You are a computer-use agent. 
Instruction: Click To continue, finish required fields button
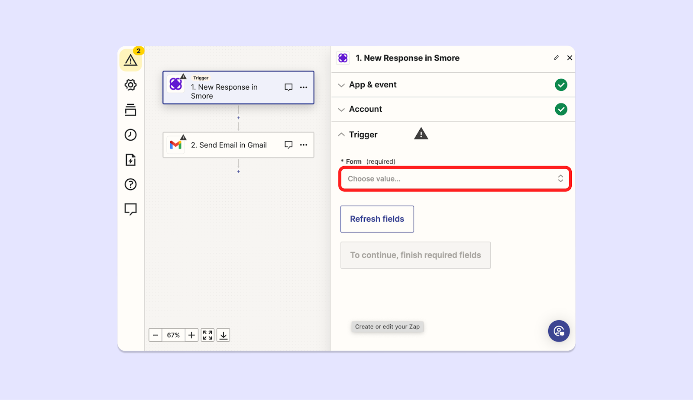point(415,255)
